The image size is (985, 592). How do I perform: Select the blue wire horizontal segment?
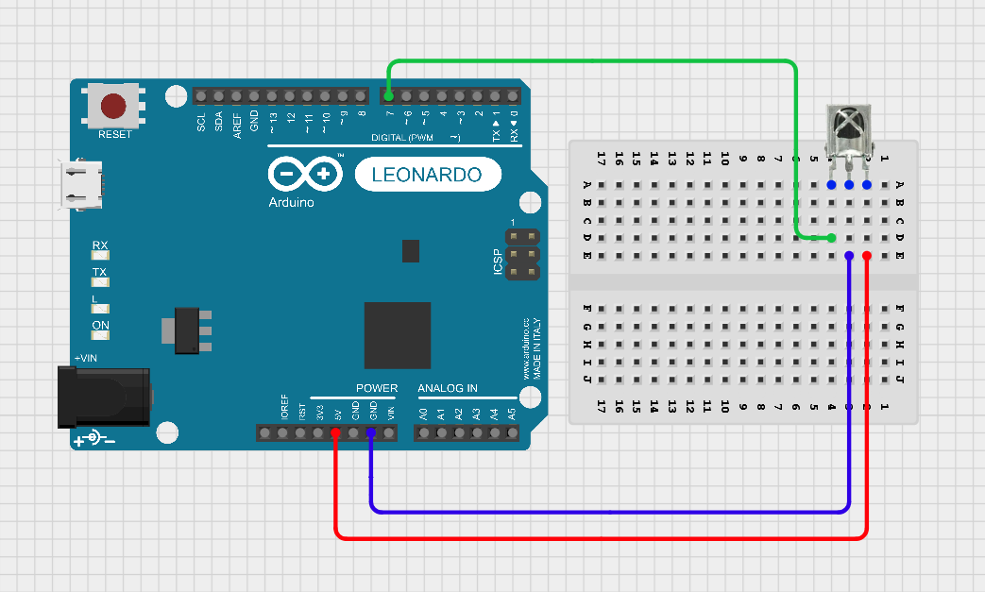(610, 513)
